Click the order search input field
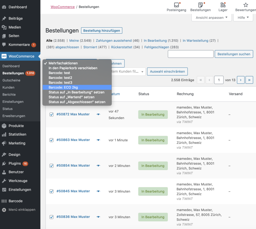The width and height of the screenshot is (256, 229). tap(190, 54)
